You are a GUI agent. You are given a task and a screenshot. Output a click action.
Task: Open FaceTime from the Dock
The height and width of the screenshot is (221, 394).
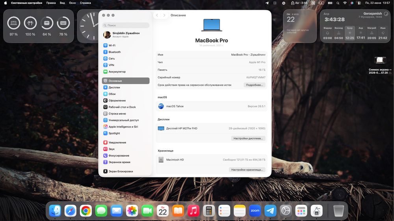point(147,211)
